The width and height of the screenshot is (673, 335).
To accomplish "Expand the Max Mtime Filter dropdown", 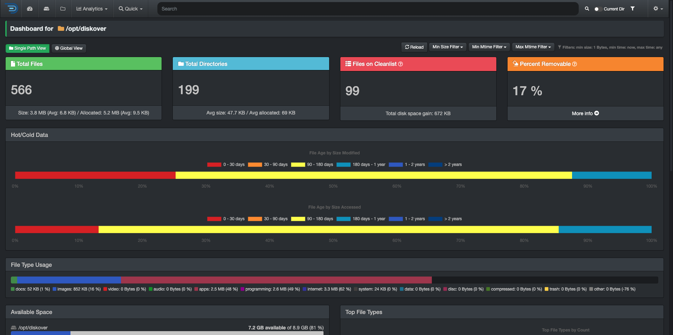I will [x=533, y=47].
